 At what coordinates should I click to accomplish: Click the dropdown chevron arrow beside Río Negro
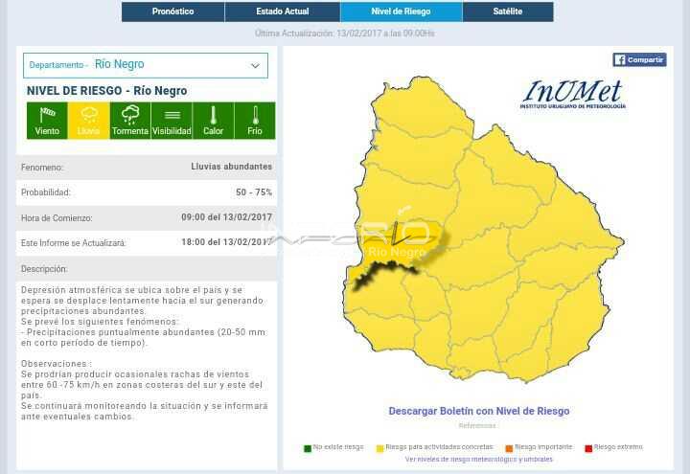pyautogui.click(x=255, y=65)
